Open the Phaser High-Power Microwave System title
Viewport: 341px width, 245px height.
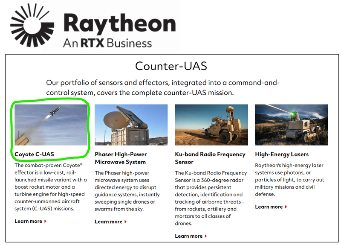click(x=121, y=158)
